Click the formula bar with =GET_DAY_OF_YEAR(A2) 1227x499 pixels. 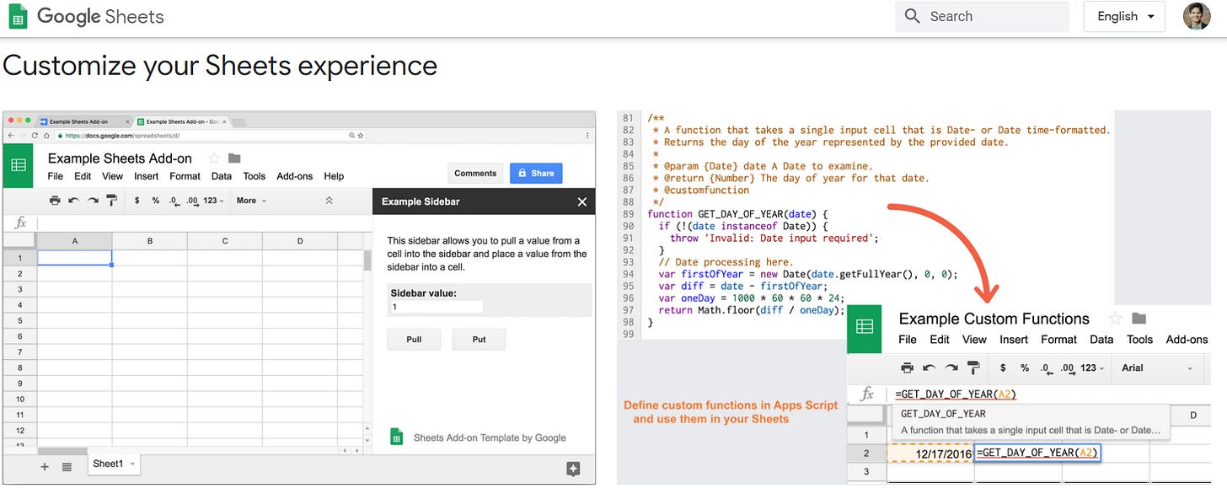1048,394
